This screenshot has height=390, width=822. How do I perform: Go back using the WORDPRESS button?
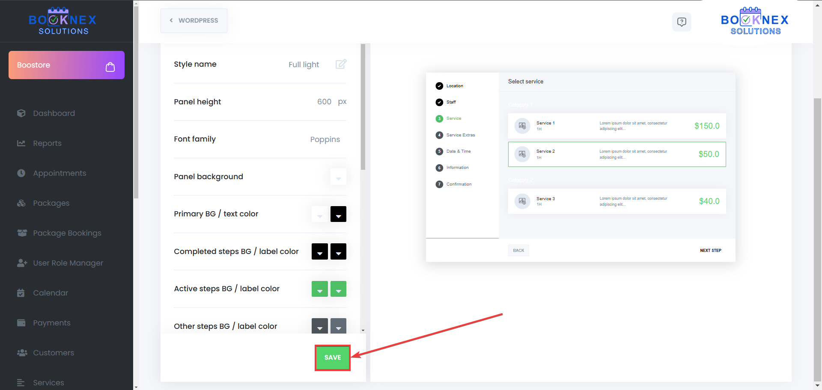(x=194, y=21)
